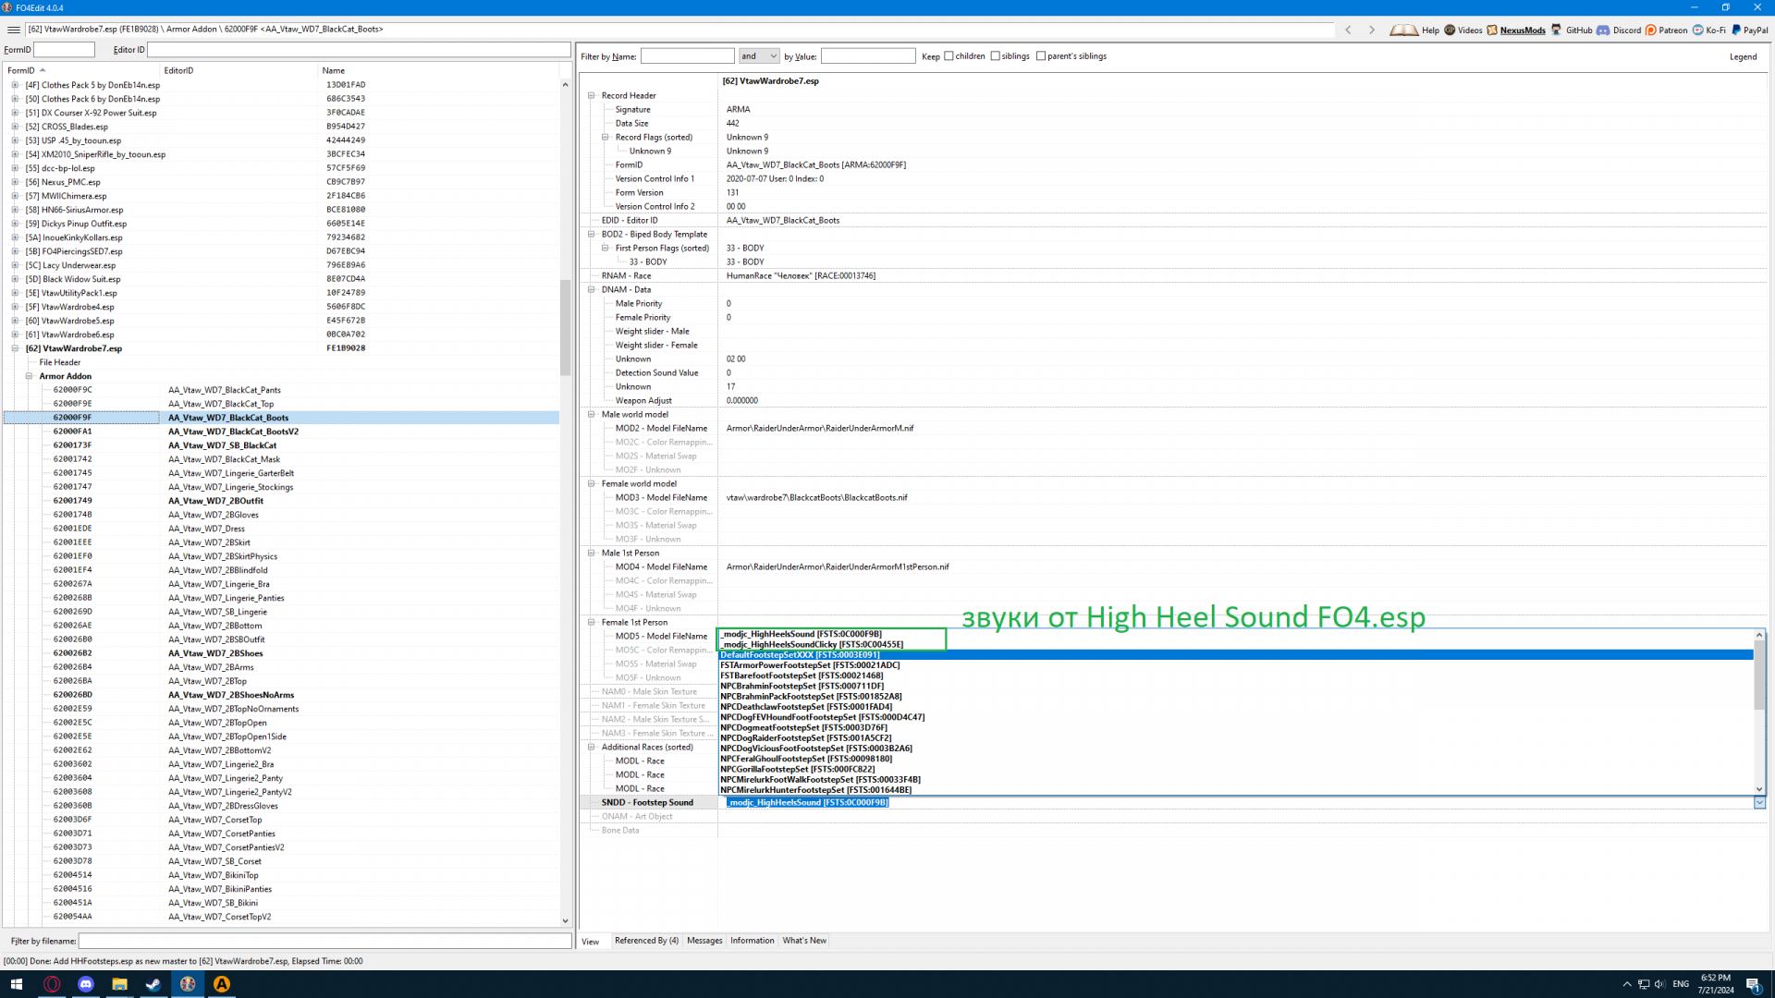The image size is (1775, 998).
Task: Click the PayPal donation icon
Action: coord(1736,30)
